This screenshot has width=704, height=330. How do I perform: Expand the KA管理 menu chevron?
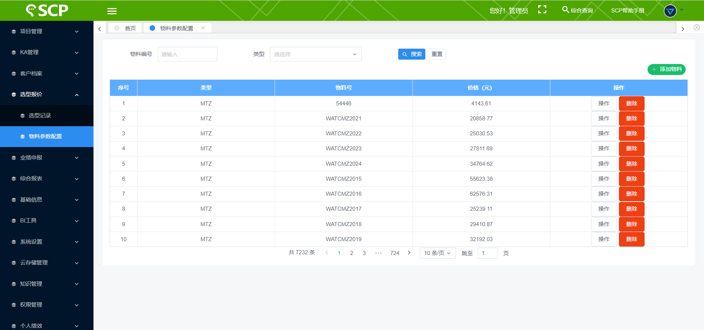(x=77, y=53)
